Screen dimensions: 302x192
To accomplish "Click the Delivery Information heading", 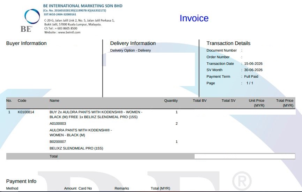I will point(133,43).
